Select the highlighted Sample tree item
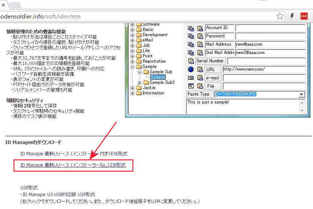 [158, 77]
